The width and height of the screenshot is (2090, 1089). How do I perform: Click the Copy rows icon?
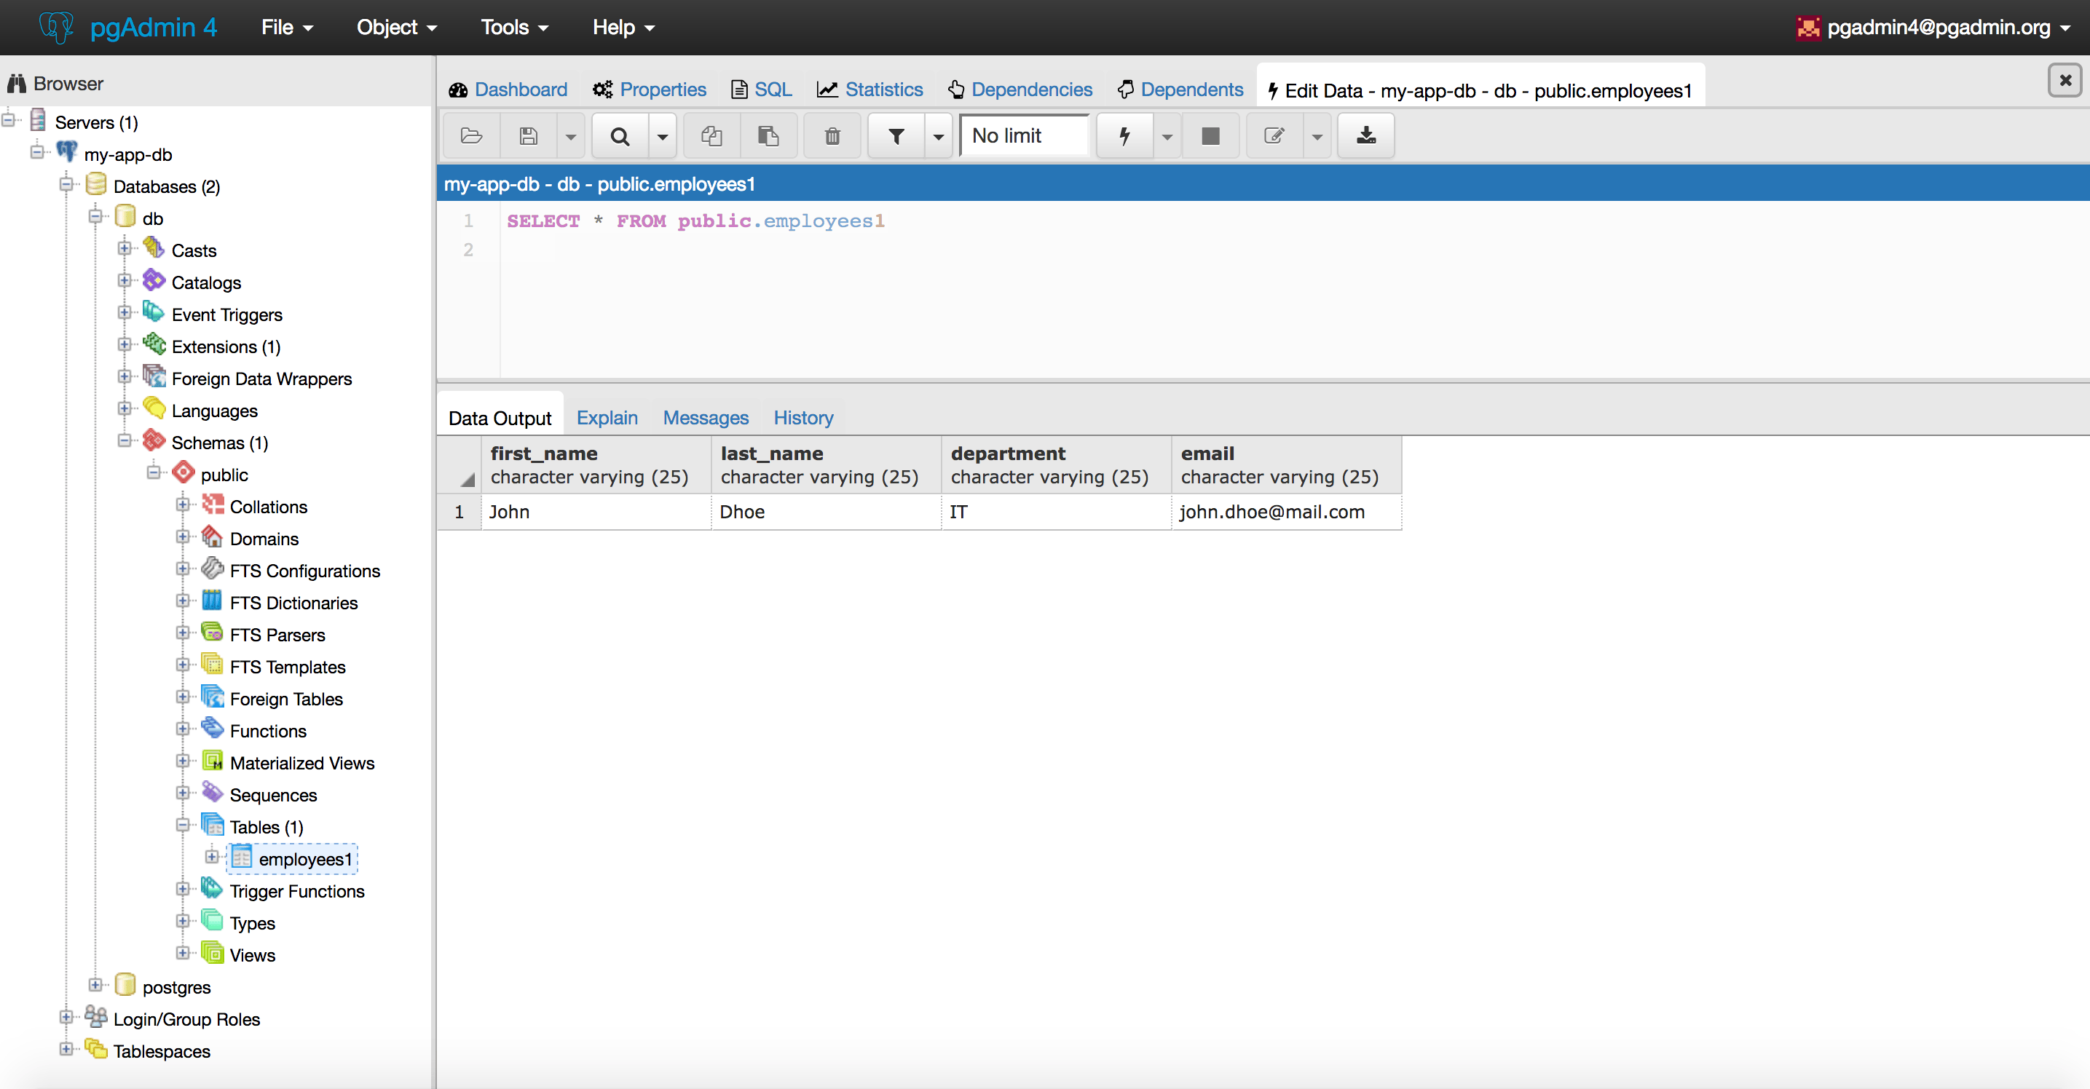pyautogui.click(x=711, y=135)
